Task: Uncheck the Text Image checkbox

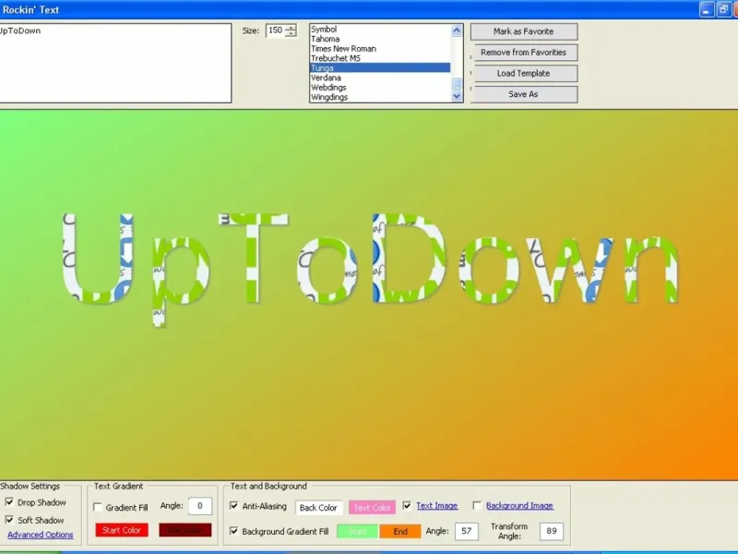Action: point(407,505)
